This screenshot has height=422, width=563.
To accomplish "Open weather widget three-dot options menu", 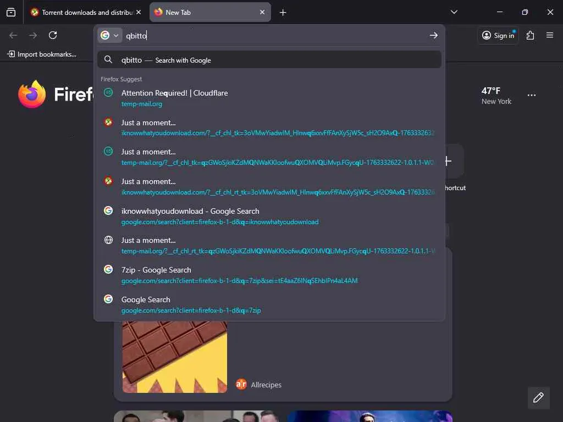I will [x=532, y=96].
